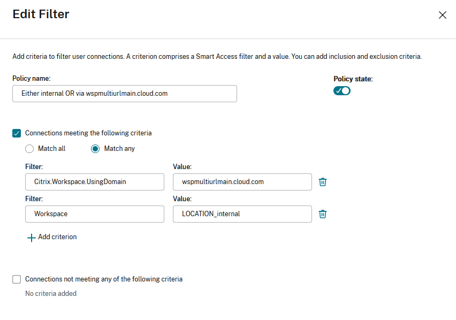
Task: Disable the Policy state toggle
Action: click(x=342, y=90)
